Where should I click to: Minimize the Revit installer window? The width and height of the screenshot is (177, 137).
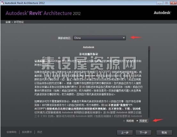[160, 3]
